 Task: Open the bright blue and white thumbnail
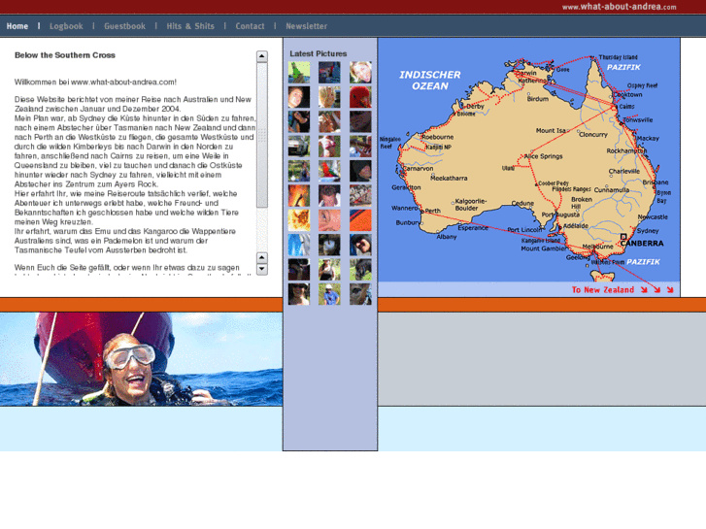click(x=299, y=245)
